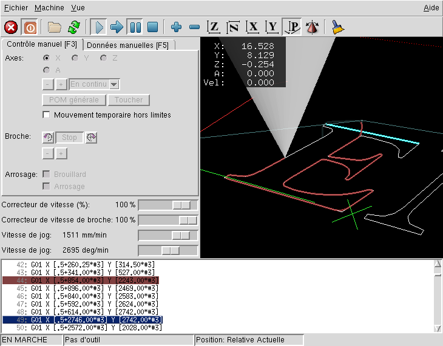Image resolution: width=443 pixels, height=346 pixels.
Task: Click the emergency stop toolbar icon
Action: tap(11, 27)
